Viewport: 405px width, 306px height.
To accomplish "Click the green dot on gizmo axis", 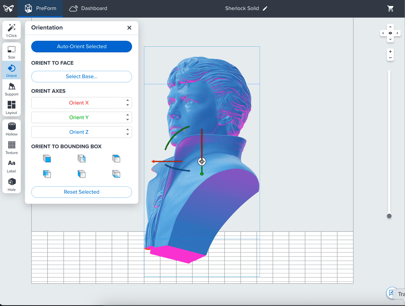I will click(202, 174).
